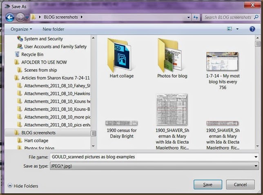The height and width of the screenshot is (195, 263).
Task: Open the recent locations dropdown arrow
Action: click(27, 18)
